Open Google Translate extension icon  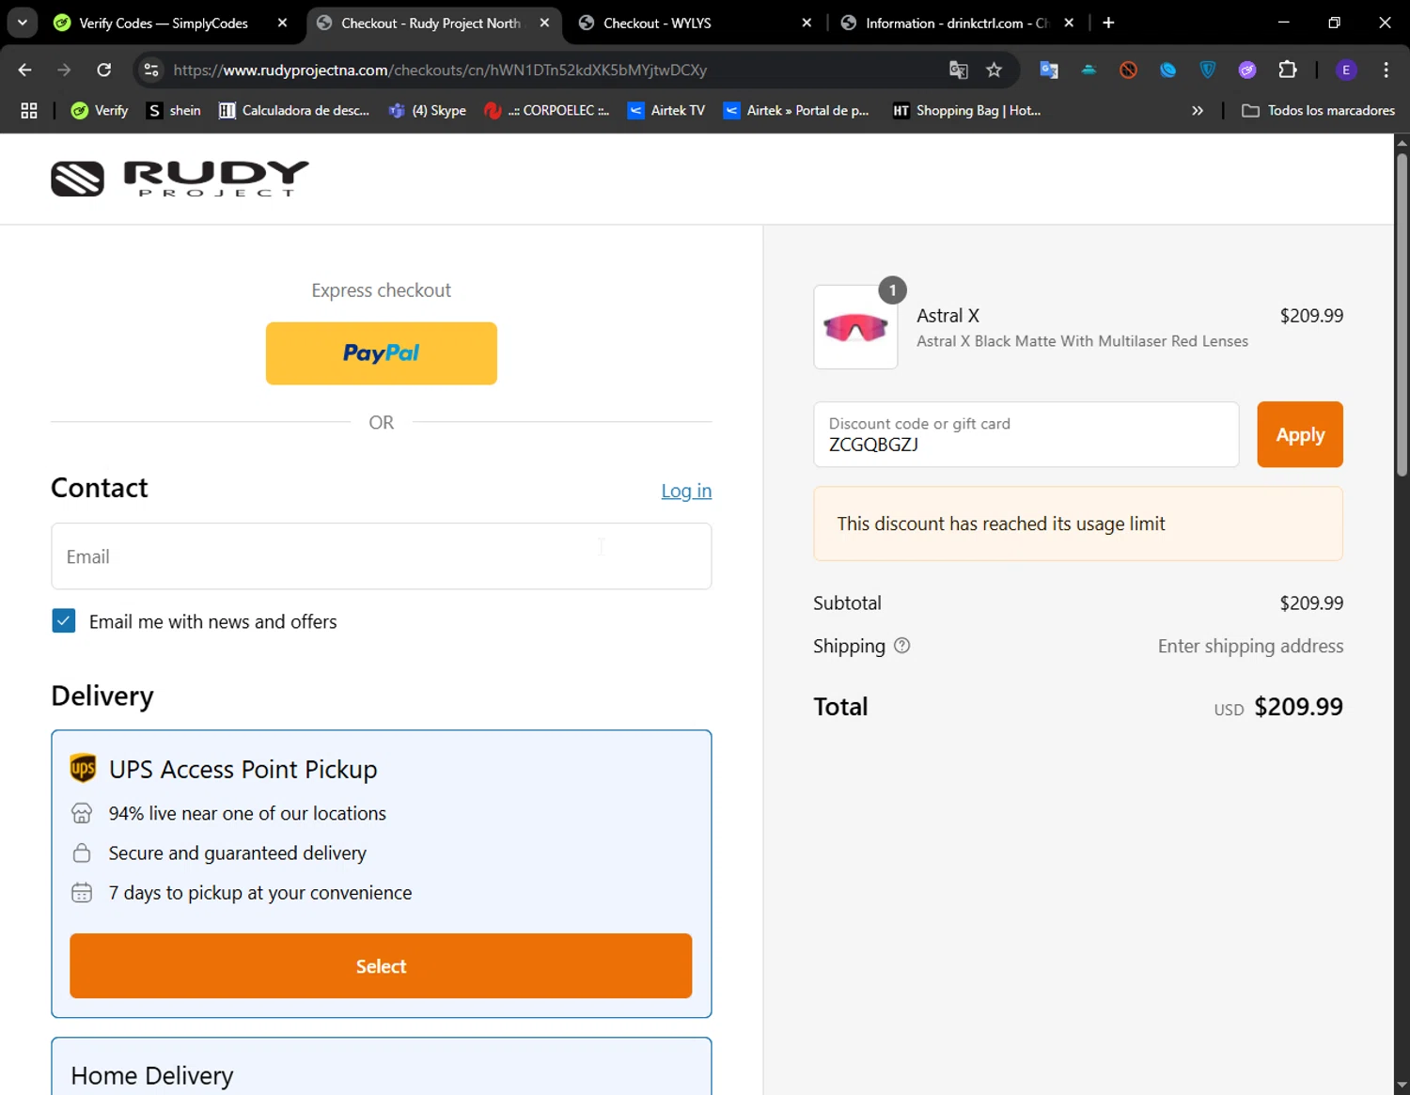tap(1049, 70)
